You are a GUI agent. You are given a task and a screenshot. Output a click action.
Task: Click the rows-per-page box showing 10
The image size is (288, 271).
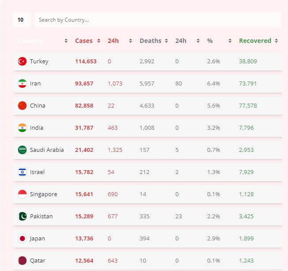pyautogui.click(x=22, y=20)
